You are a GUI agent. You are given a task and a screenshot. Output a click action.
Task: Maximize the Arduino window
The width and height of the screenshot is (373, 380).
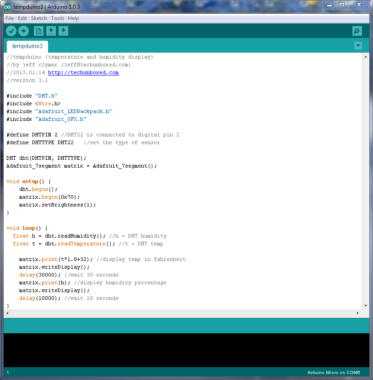click(x=342, y=5)
